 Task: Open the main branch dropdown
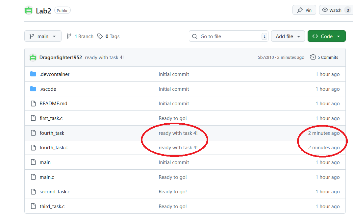tap(43, 36)
